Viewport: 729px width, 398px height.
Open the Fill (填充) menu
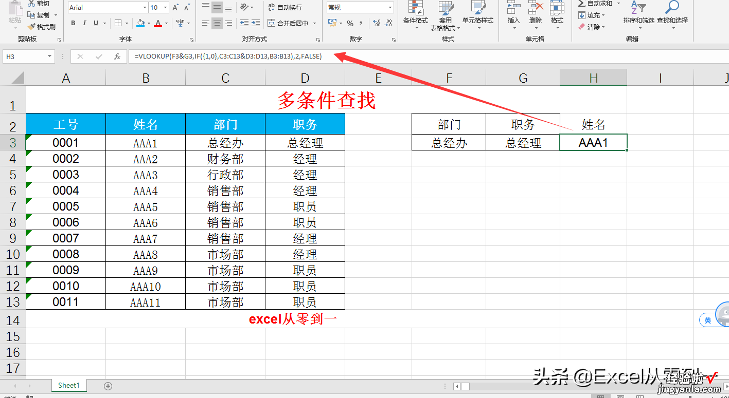[x=592, y=15]
